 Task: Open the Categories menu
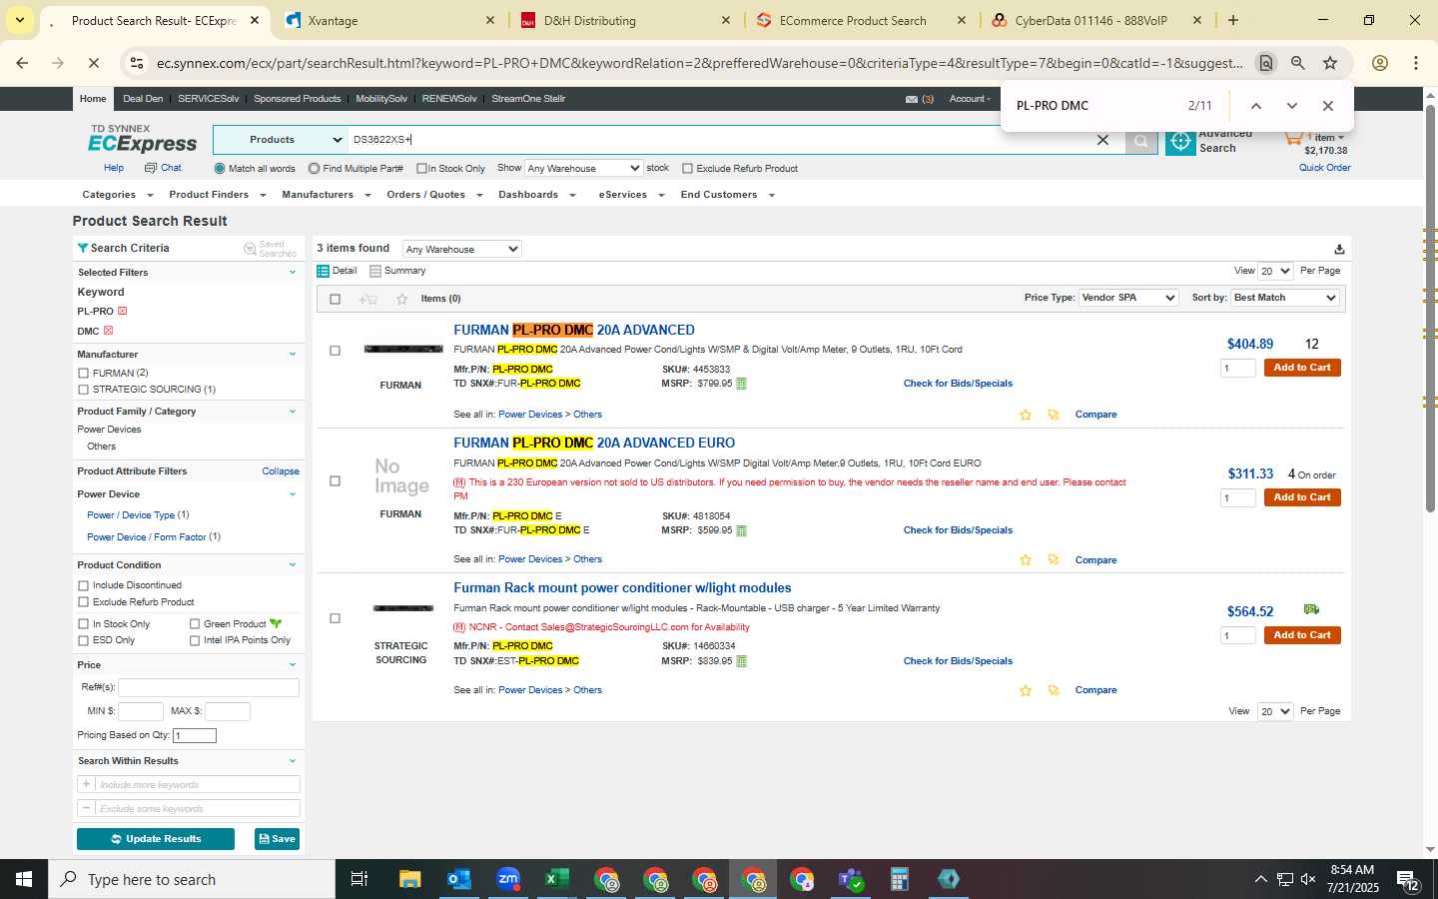(117, 195)
